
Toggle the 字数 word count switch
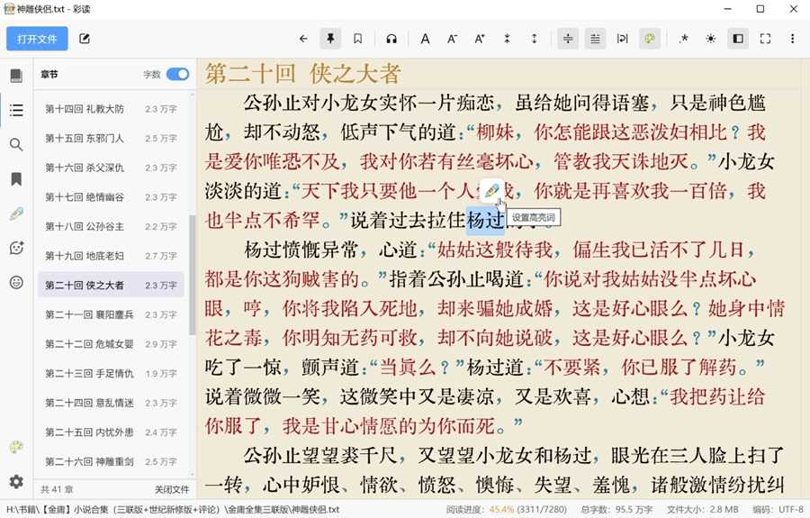(177, 75)
